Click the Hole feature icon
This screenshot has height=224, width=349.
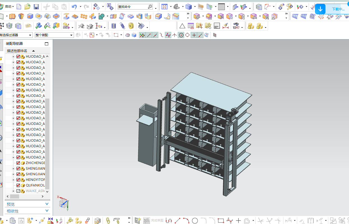[30, 16]
